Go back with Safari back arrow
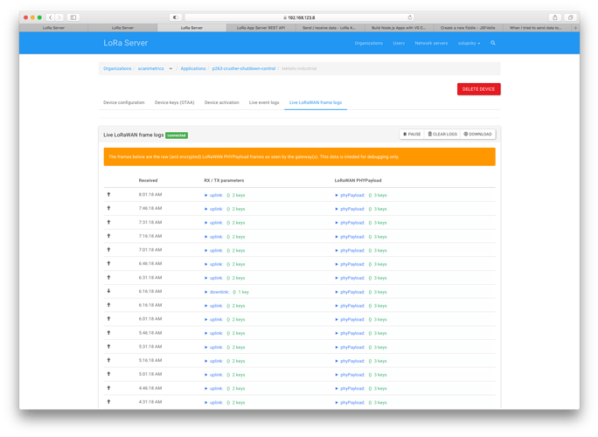The height and width of the screenshot is (437, 598). [51, 17]
